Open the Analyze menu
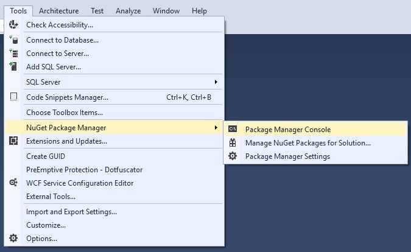Screen dimensions: 411x252 click(x=128, y=11)
